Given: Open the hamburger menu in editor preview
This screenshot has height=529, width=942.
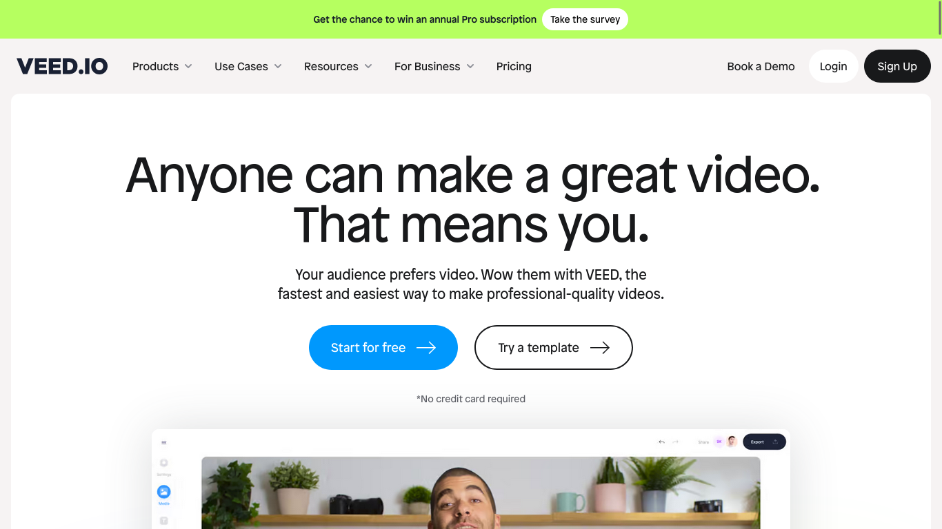Looking at the screenshot, I should pos(163,442).
